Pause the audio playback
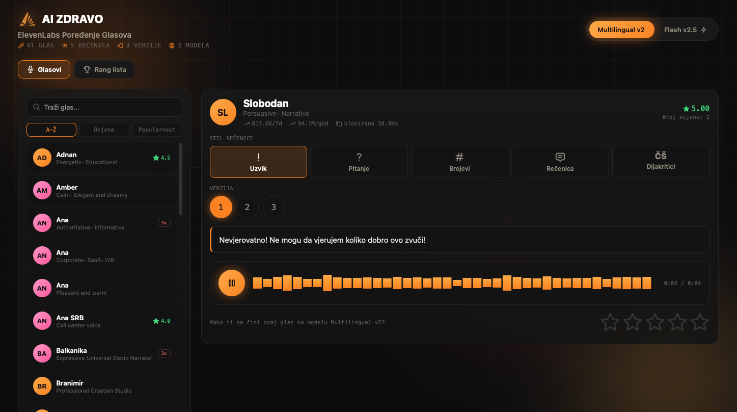 (x=232, y=283)
